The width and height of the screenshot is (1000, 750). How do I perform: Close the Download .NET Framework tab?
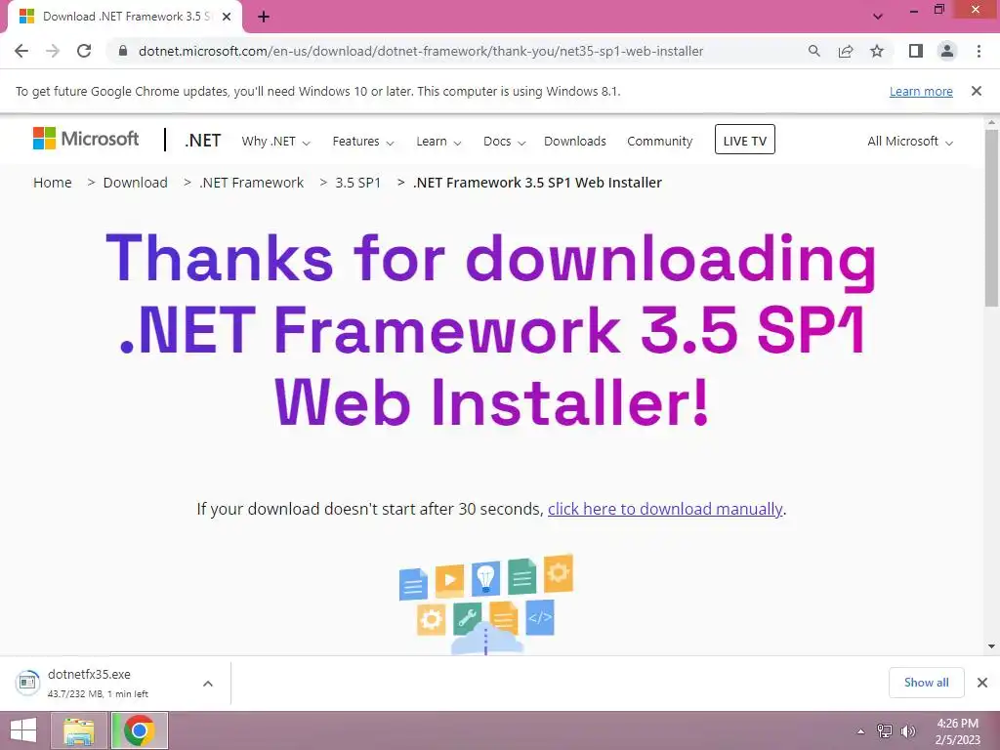[227, 17]
